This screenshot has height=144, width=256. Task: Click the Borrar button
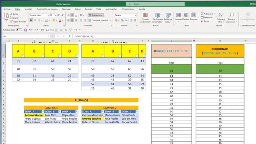206,21
